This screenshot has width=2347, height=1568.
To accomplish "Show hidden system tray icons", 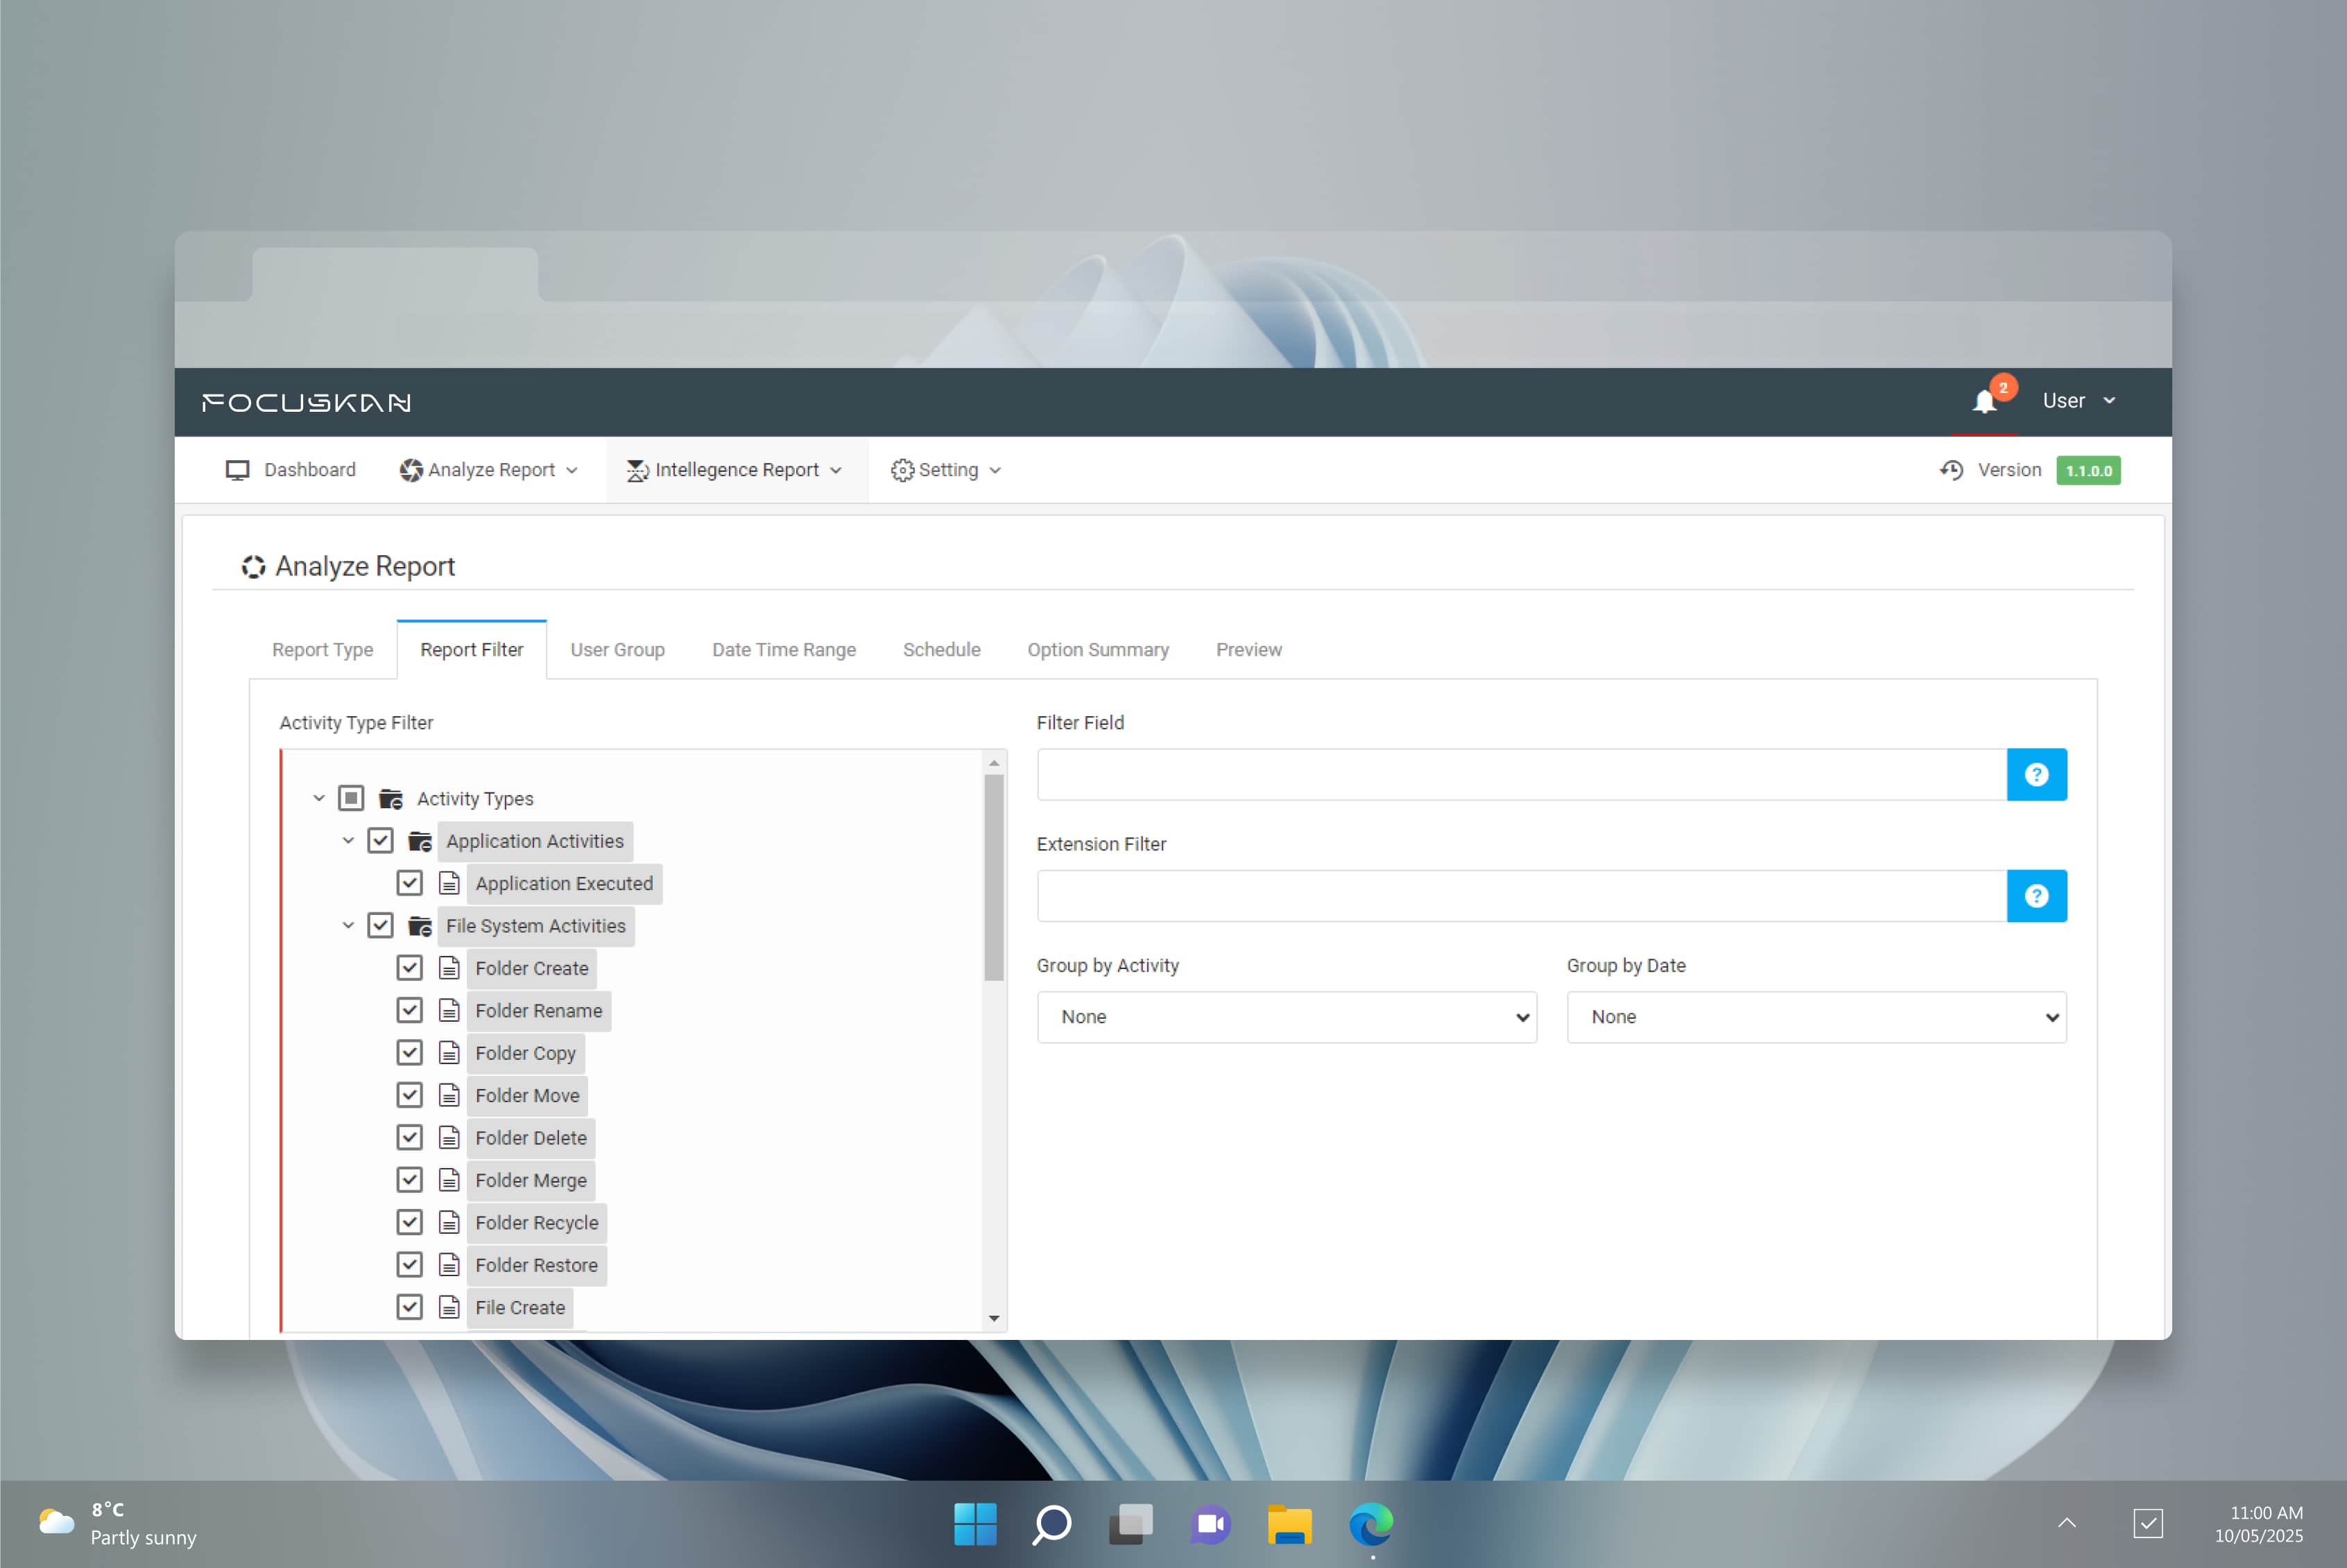I will (2067, 1523).
